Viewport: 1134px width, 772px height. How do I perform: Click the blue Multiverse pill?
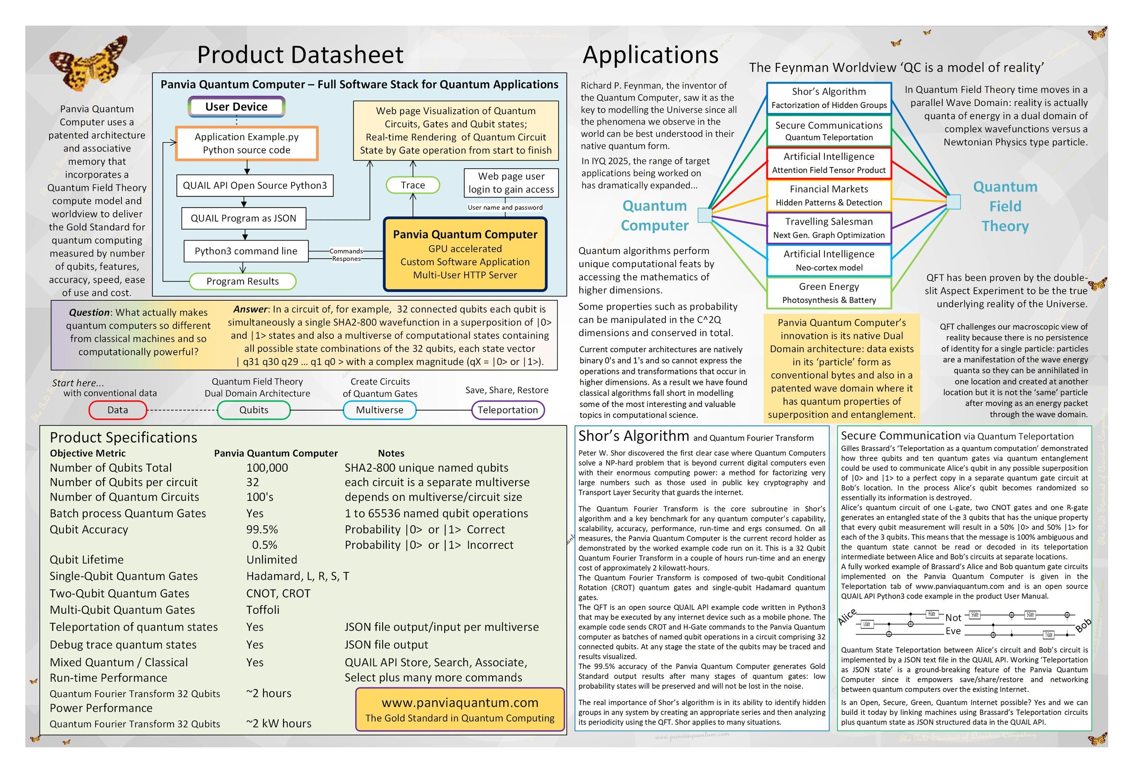coord(380,410)
